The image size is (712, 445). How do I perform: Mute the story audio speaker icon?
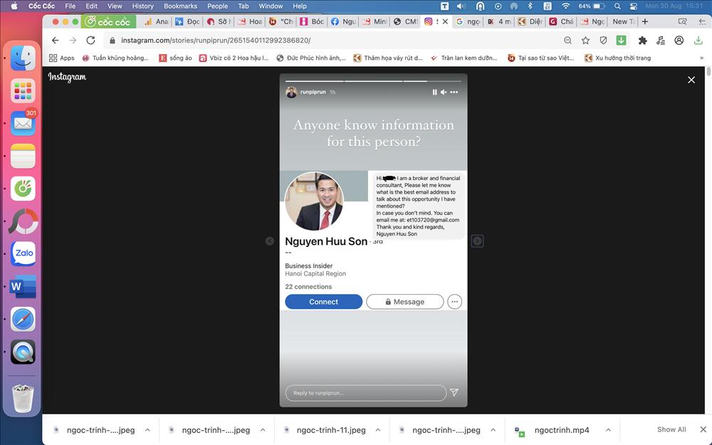click(x=444, y=92)
